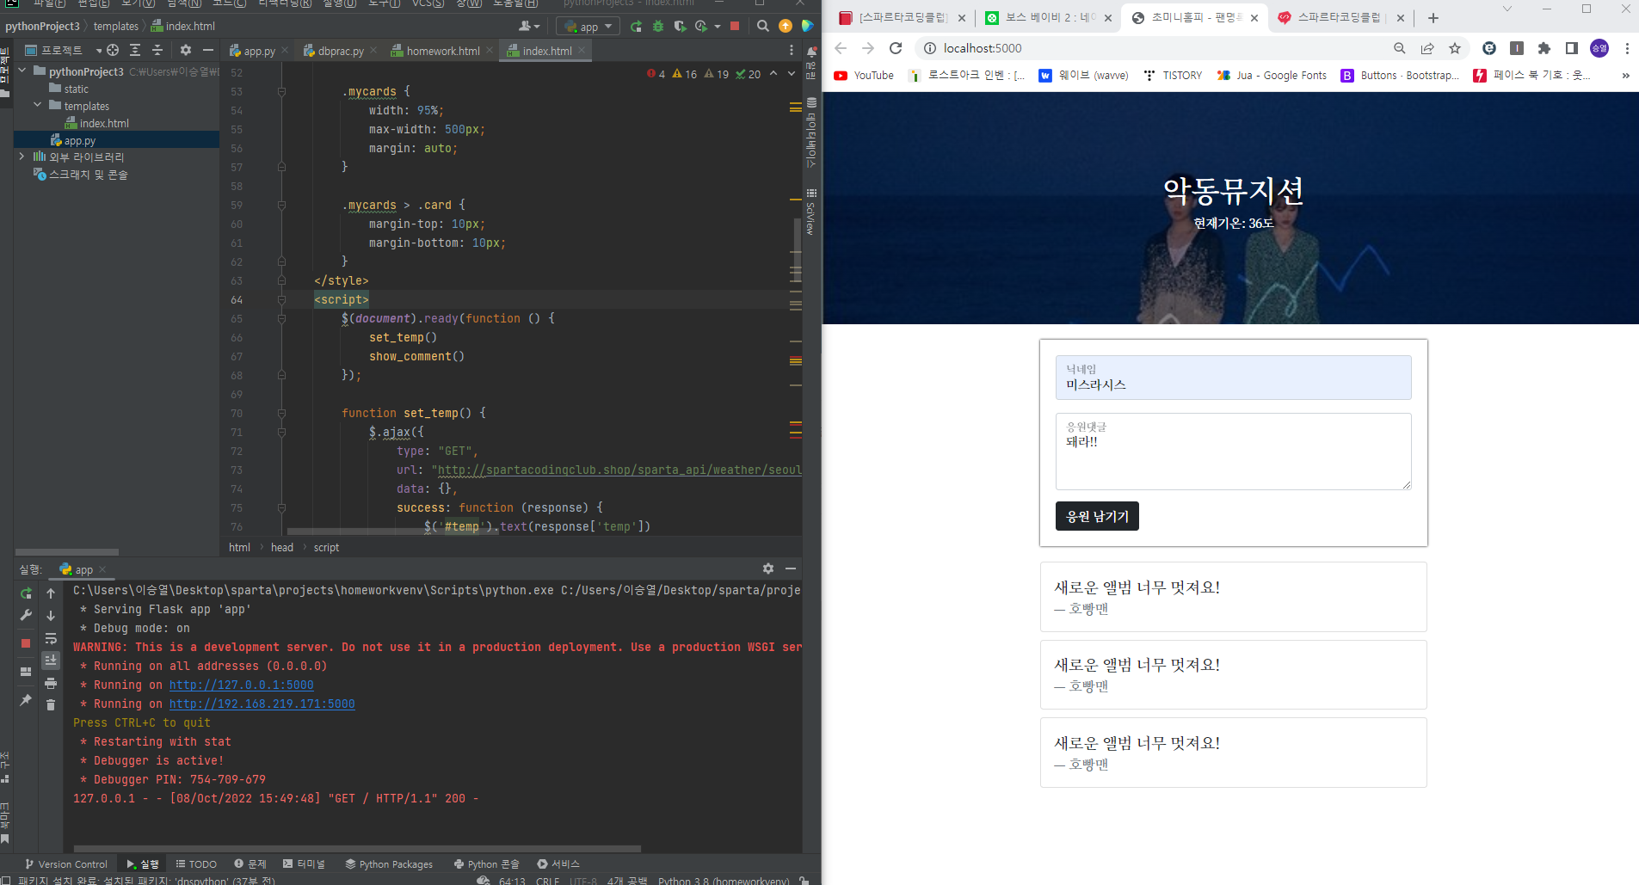Open the 프로젝트 view dropdown
This screenshot has width=1639, height=885.
[64, 50]
